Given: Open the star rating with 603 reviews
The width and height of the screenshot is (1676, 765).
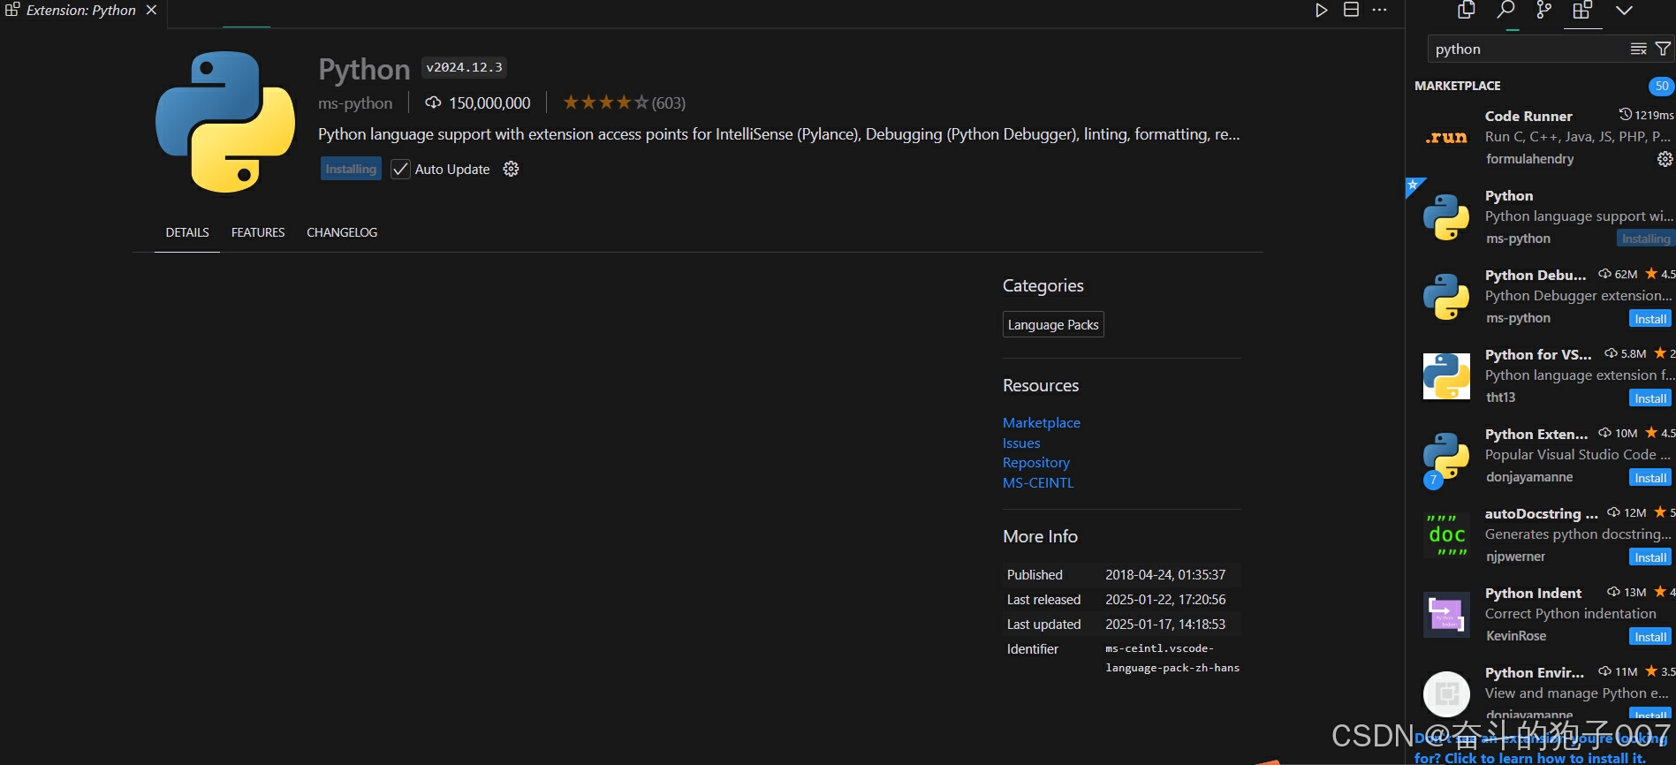Looking at the screenshot, I should point(624,102).
